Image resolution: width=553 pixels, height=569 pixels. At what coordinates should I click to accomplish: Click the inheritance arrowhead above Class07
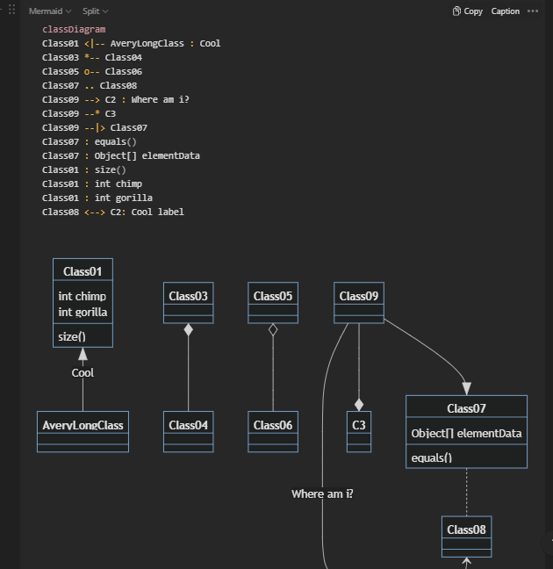467,388
